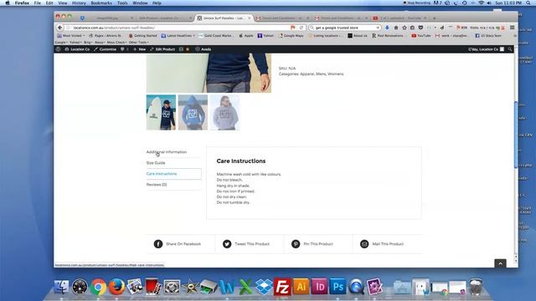Go to Firefox home page icon
This screenshot has height=301, width=536.
coord(396,28)
